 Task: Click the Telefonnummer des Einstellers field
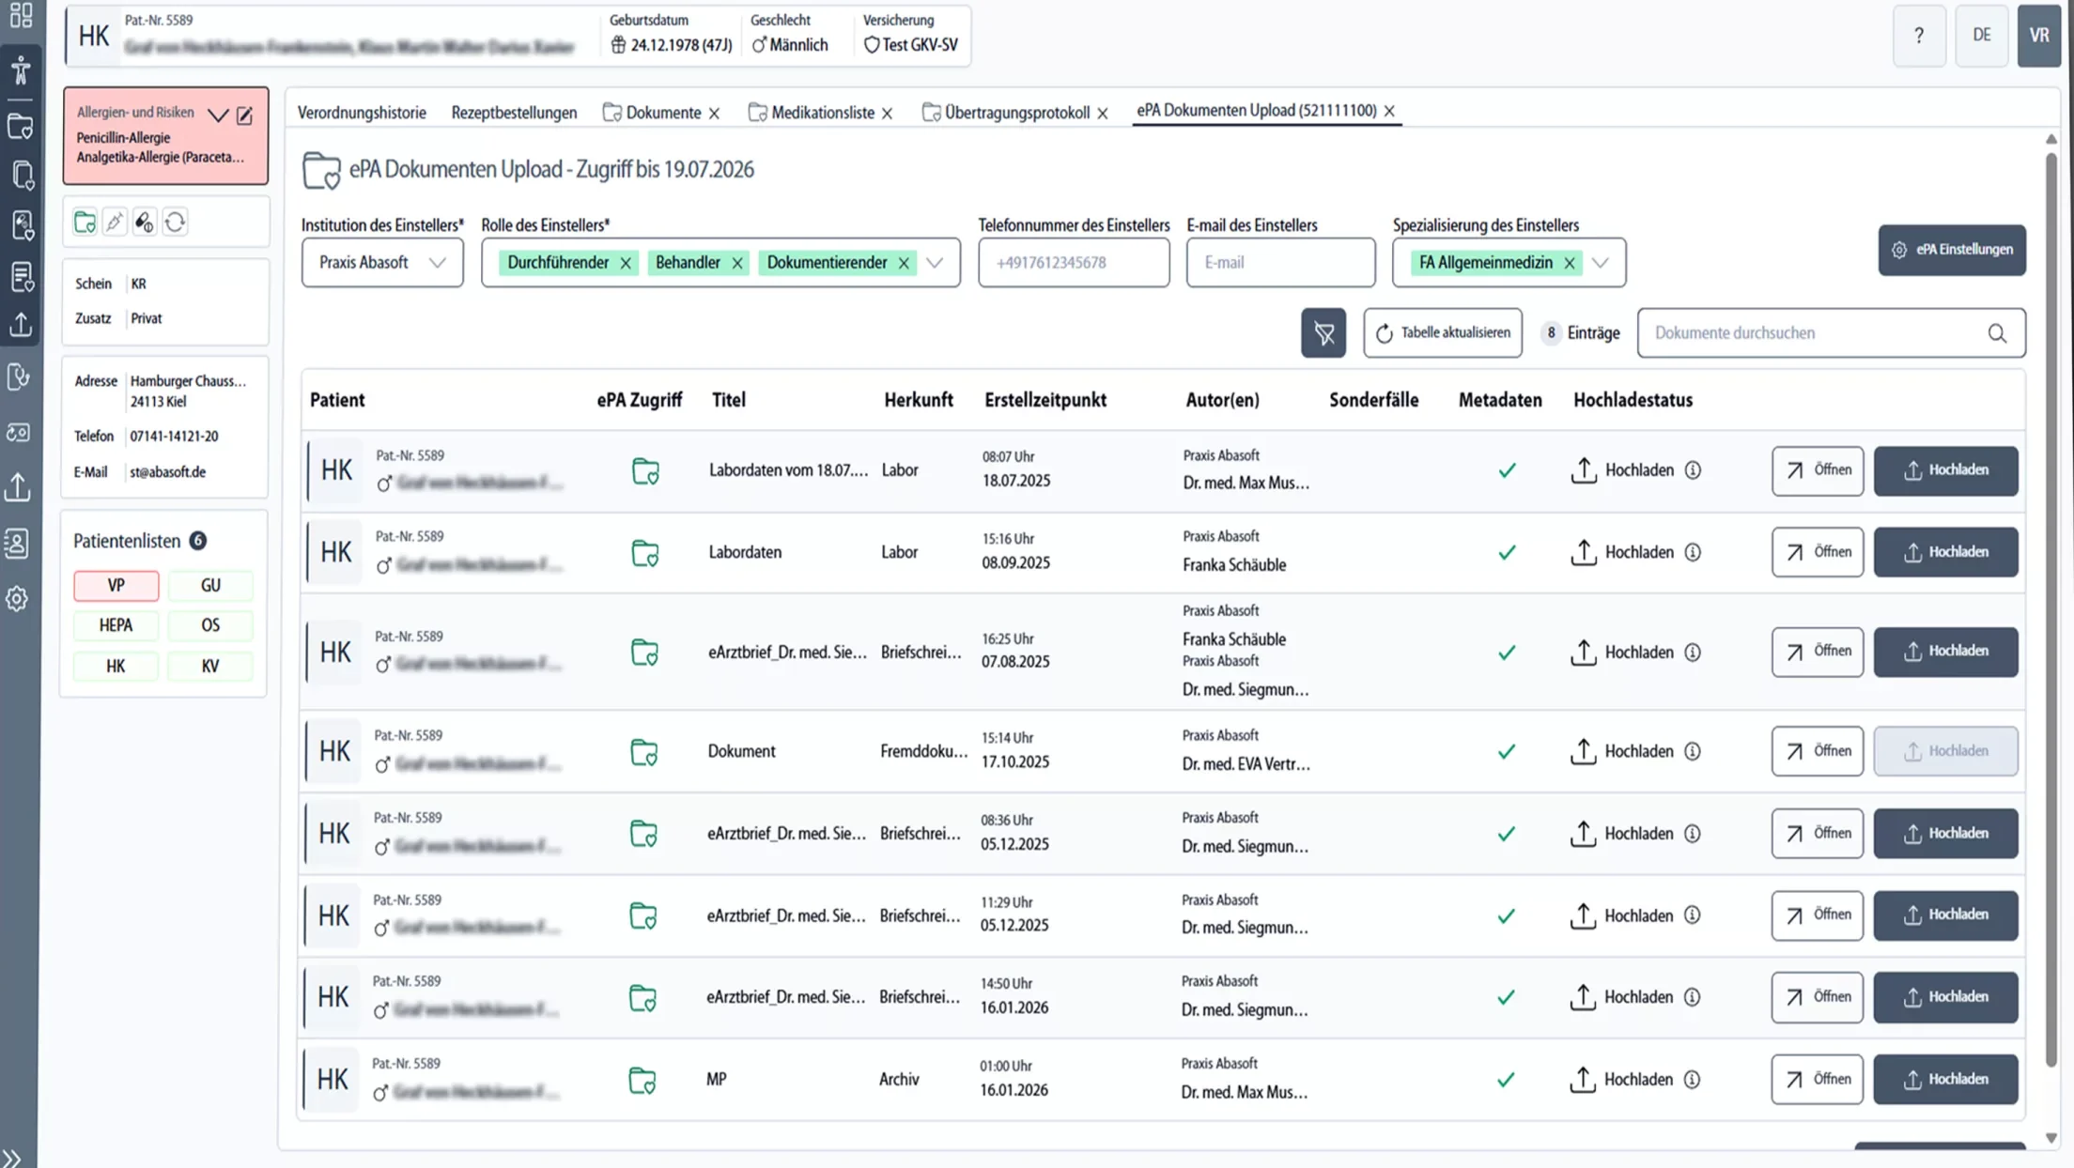pos(1074,263)
